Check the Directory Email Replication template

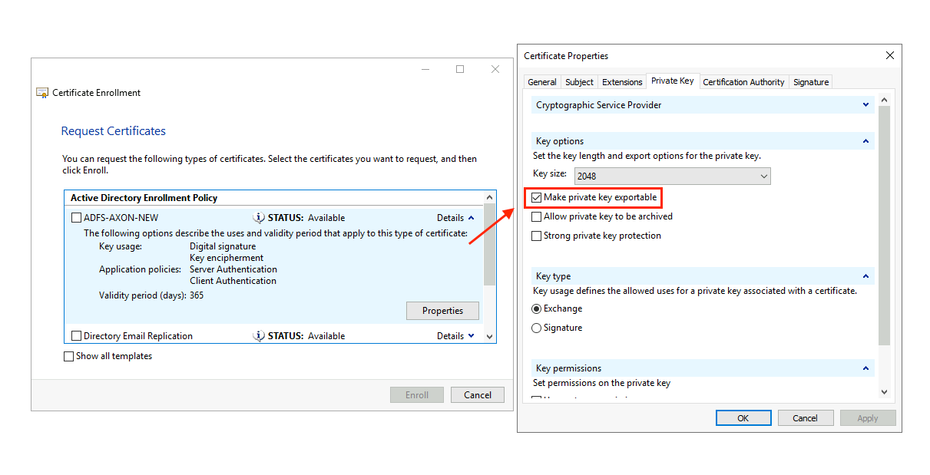[76, 335]
